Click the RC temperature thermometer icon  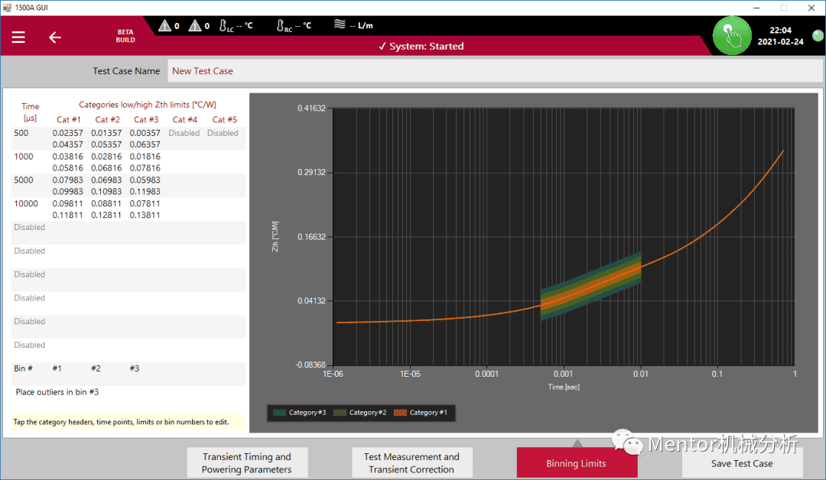[x=281, y=25]
